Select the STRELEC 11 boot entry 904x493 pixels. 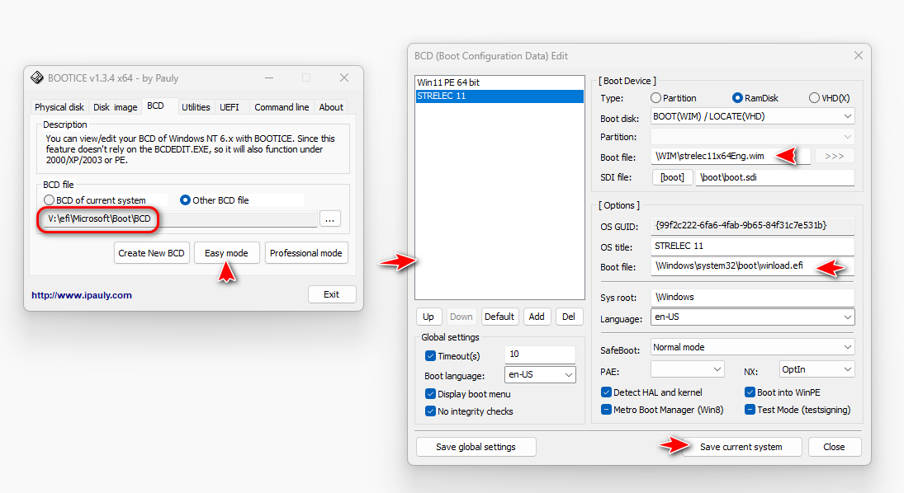tap(499, 96)
